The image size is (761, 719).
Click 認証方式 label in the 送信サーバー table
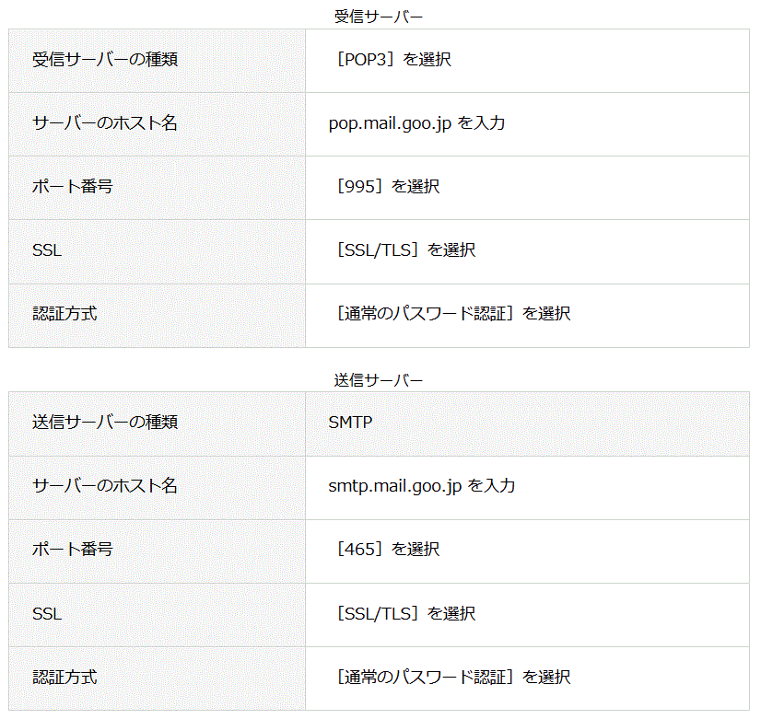64,678
